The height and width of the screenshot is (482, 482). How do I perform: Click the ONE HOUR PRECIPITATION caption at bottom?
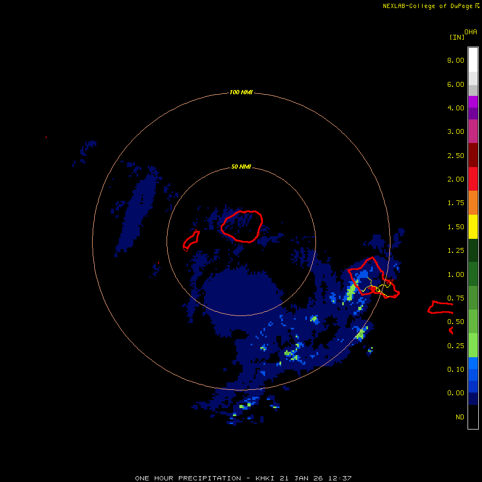(x=243, y=478)
